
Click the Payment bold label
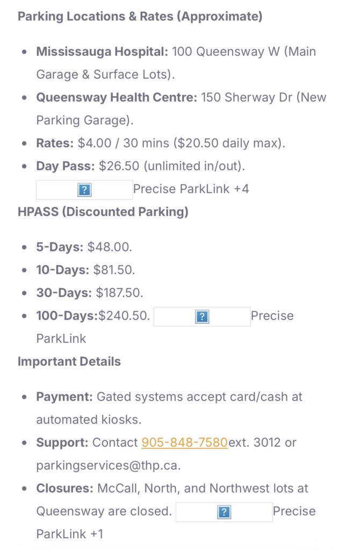tap(64, 397)
